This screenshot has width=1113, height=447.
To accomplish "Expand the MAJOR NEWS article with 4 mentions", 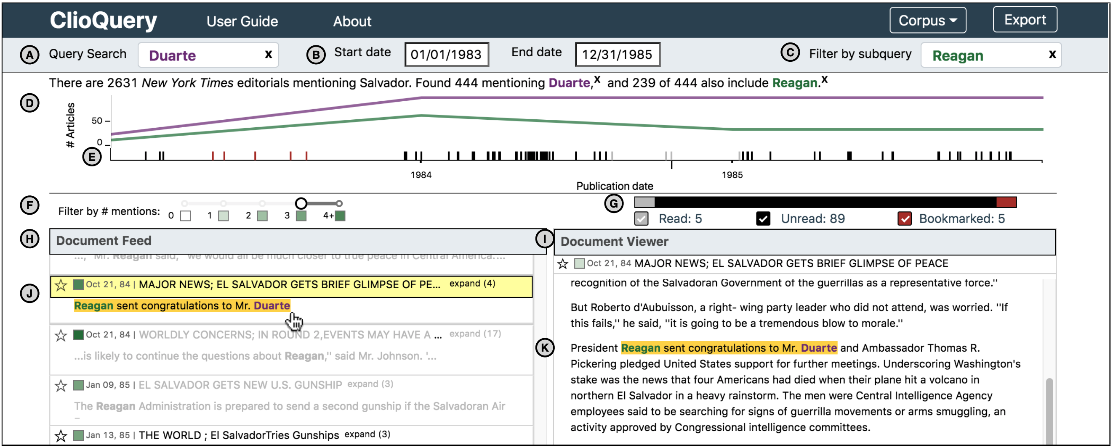I will click(472, 284).
